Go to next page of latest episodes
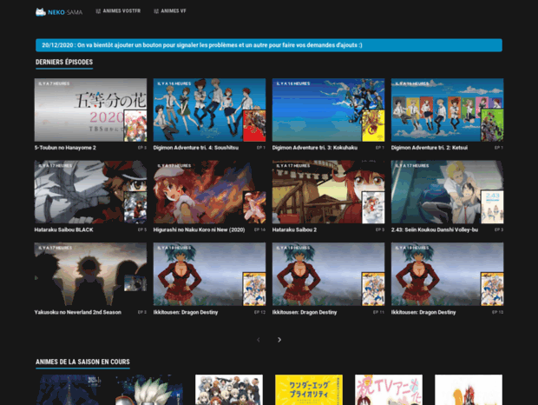 (x=279, y=340)
